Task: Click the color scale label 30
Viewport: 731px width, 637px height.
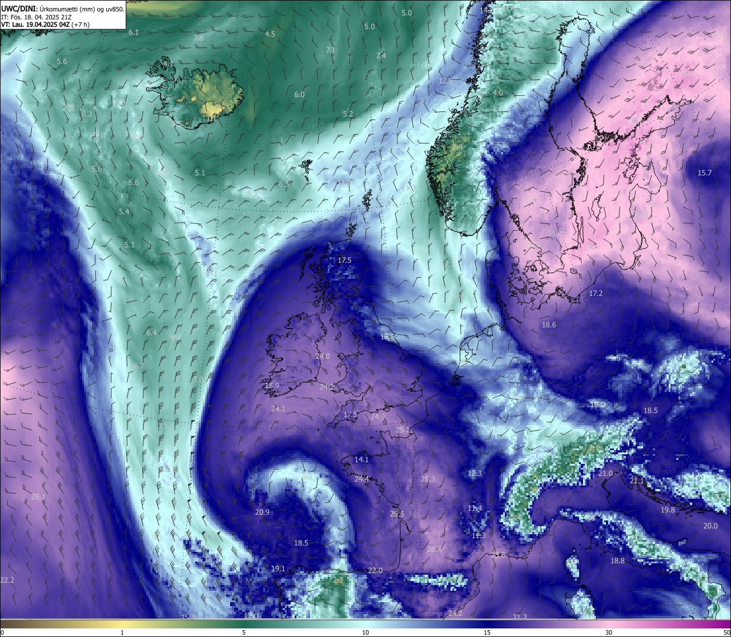Action: tap(609, 632)
